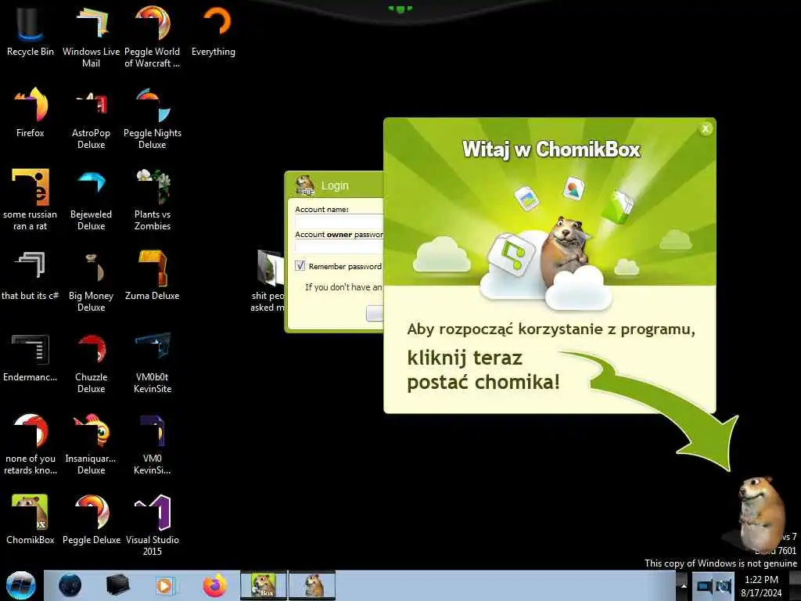Click the 'This copy of Windows is not genuine' text
The height and width of the screenshot is (601, 801).
point(720,563)
